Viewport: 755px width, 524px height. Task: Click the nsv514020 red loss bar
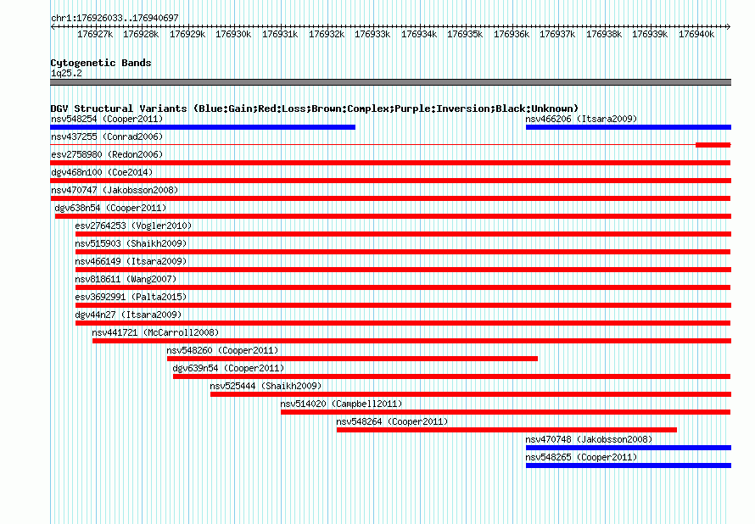click(x=506, y=412)
